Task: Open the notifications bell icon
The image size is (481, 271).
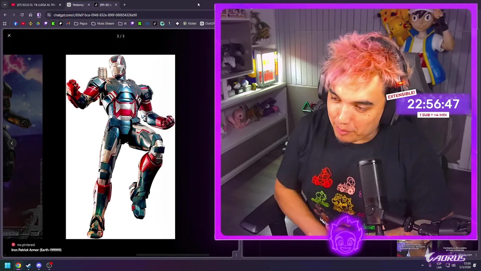Action: [x=475, y=265]
